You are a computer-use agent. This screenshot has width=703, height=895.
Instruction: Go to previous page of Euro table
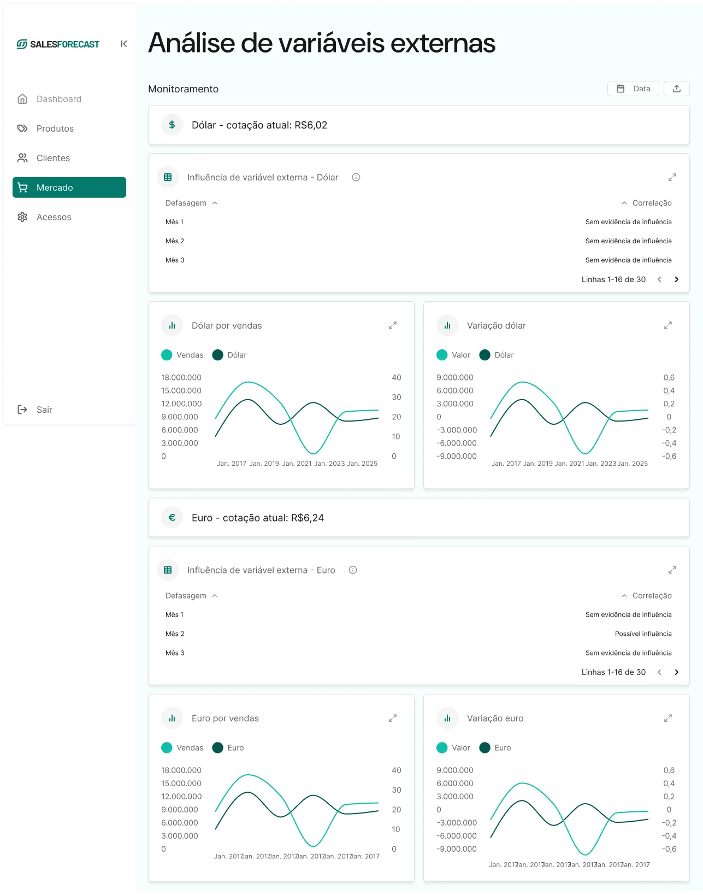659,672
